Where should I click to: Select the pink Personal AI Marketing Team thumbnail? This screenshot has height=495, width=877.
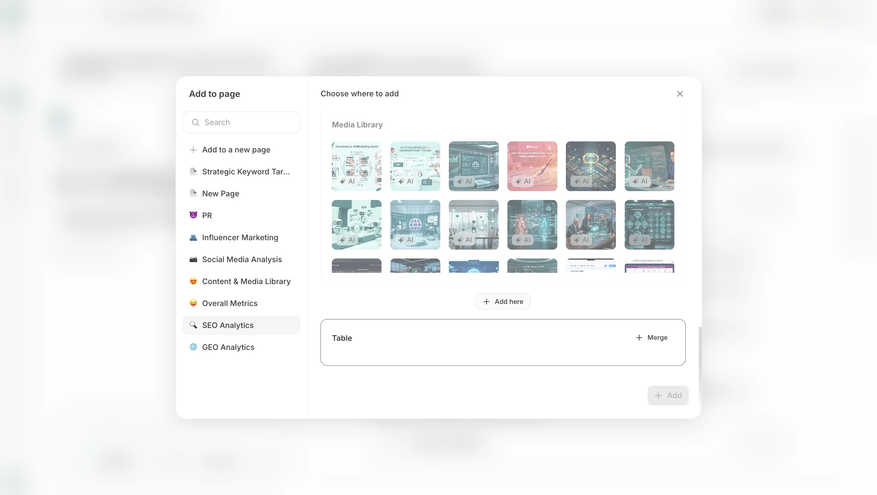pos(532,166)
